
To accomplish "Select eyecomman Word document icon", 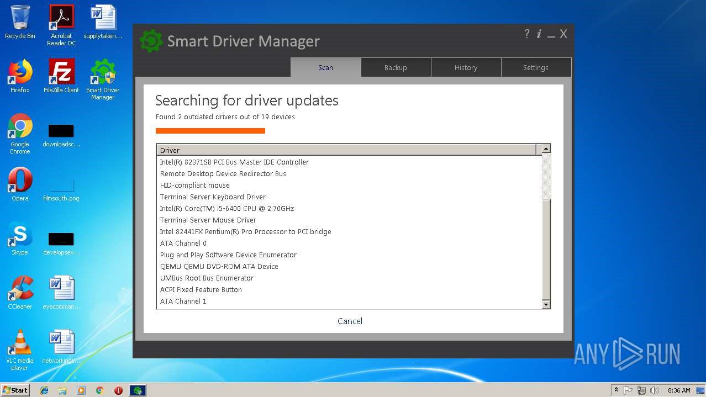I will (x=61, y=293).
